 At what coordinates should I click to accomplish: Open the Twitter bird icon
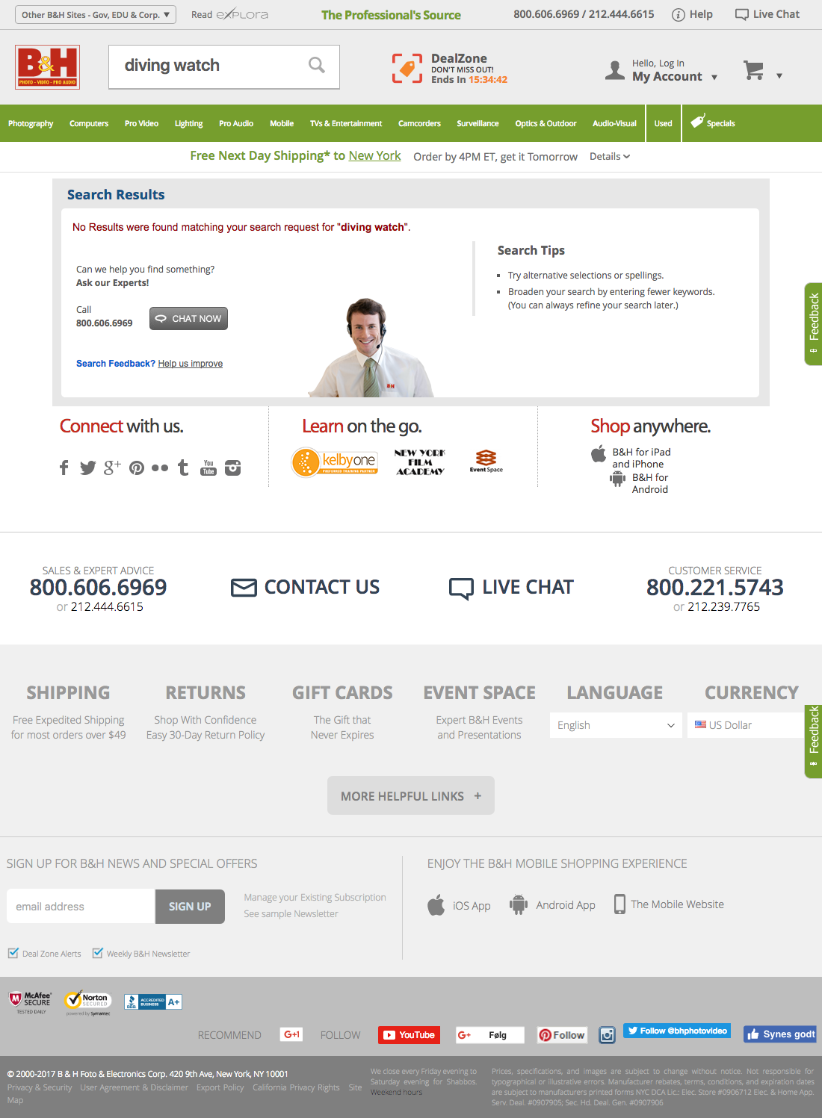point(88,468)
